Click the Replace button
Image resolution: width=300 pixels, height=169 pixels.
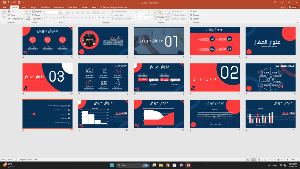coord(195,15)
